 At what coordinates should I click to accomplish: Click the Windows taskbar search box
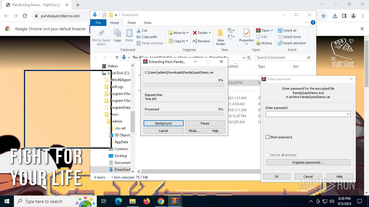pyautogui.click(x=55, y=201)
